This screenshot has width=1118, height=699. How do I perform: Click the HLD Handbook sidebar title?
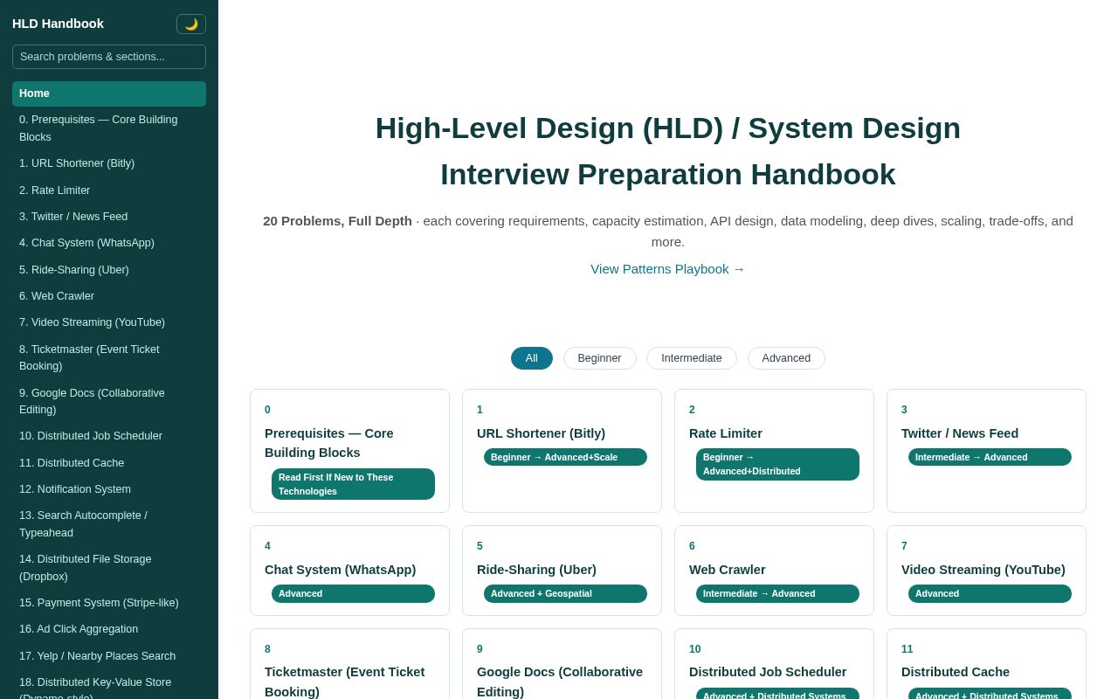click(x=58, y=24)
